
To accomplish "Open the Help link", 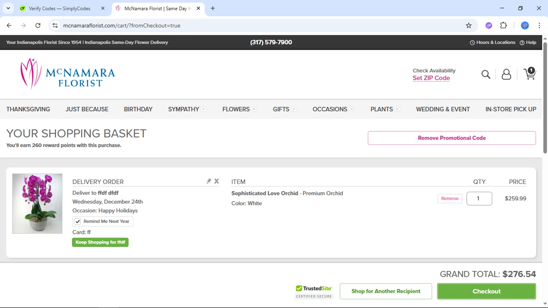I will 528,42.
